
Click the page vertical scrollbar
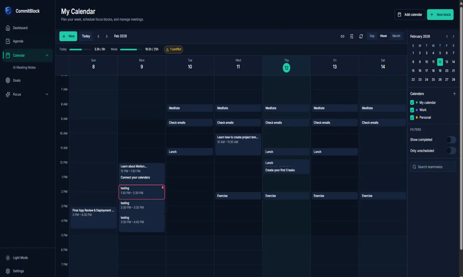tap(461, 128)
